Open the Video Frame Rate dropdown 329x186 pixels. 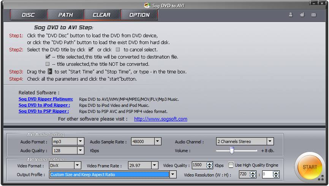click(155, 165)
